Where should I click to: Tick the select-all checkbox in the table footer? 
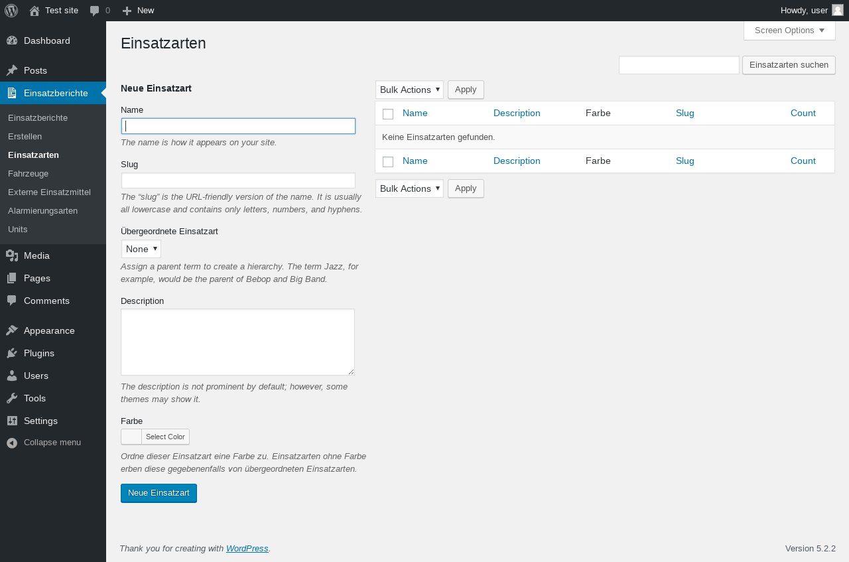click(x=388, y=162)
